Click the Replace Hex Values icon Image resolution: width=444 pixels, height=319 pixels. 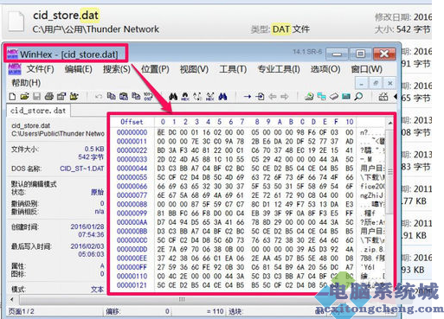[210, 97]
